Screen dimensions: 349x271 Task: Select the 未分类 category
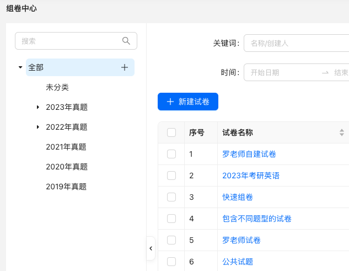click(x=57, y=87)
